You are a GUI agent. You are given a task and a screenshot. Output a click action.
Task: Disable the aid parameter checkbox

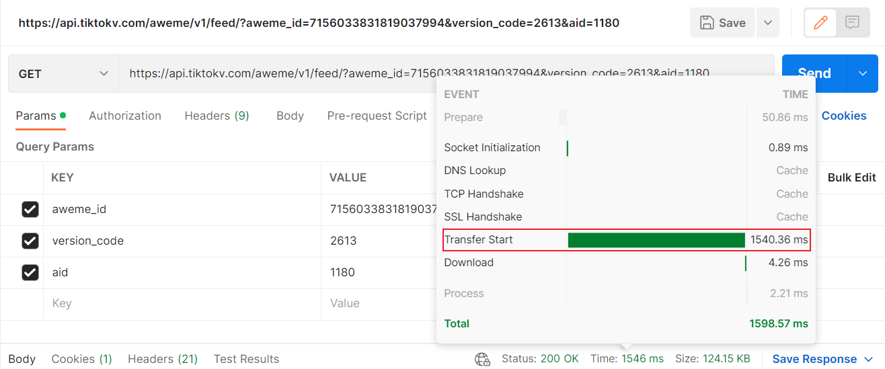coord(30,272)
